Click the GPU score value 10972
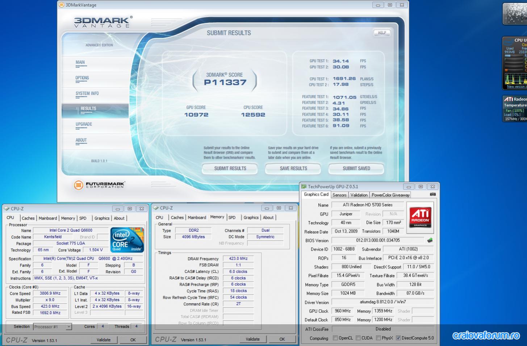The height and width of the screenshot is (346, 527). coord(196,114)
